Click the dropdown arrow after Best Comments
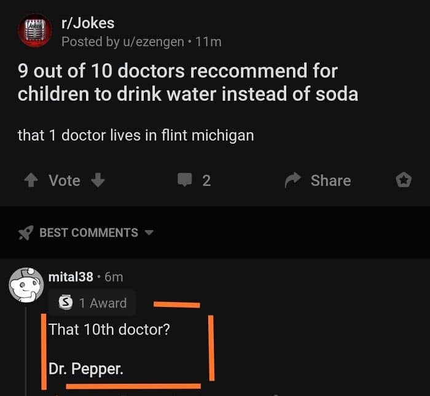Image resolution: width=430 pixels, height=396 pixels. (149, 233)
